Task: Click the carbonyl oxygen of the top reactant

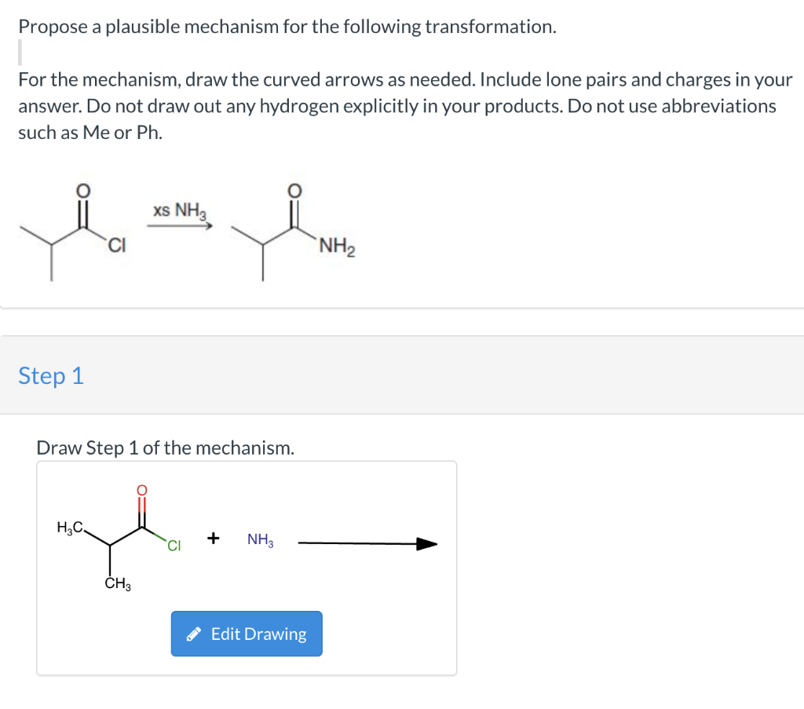Action: coord(82,192)
